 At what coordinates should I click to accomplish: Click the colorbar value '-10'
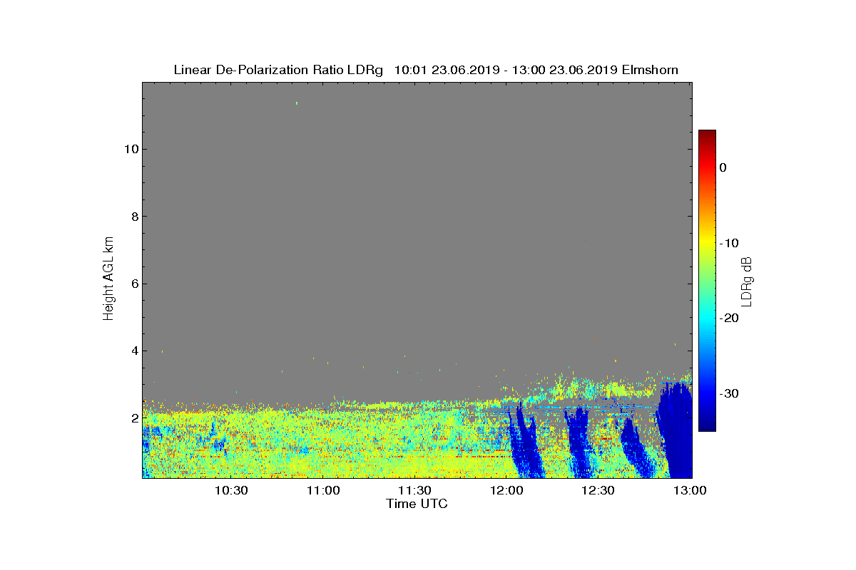tap(728, 243)
